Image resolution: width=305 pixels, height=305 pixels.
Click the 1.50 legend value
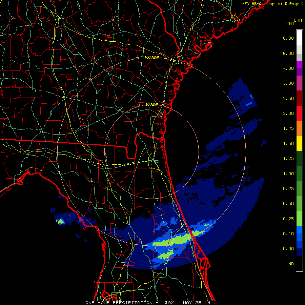288,144
